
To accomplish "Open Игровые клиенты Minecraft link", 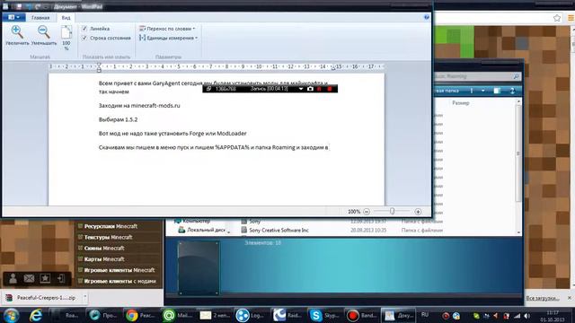I will click(119, 270).
